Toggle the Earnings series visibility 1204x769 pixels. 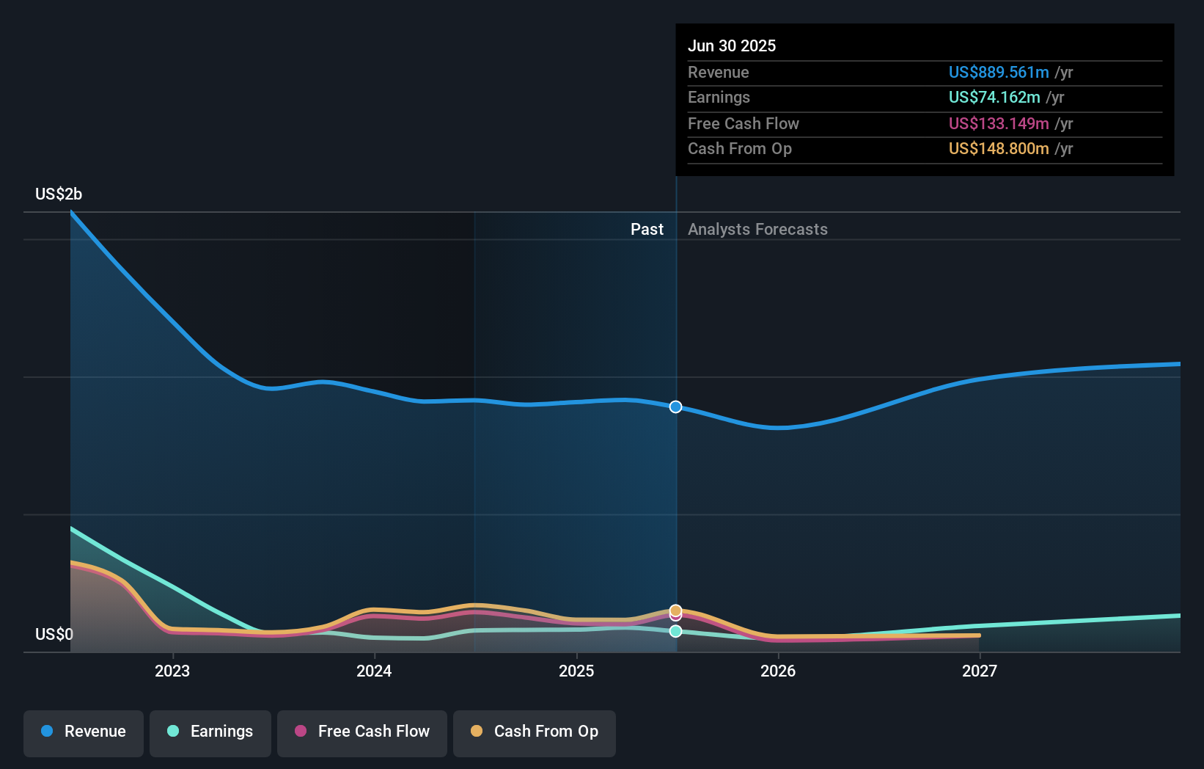pos(210,732)
